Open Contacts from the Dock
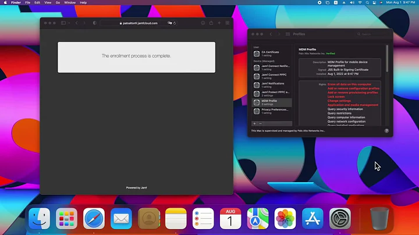The width and height of the screenshot is (419, 235). click(149, 219)
